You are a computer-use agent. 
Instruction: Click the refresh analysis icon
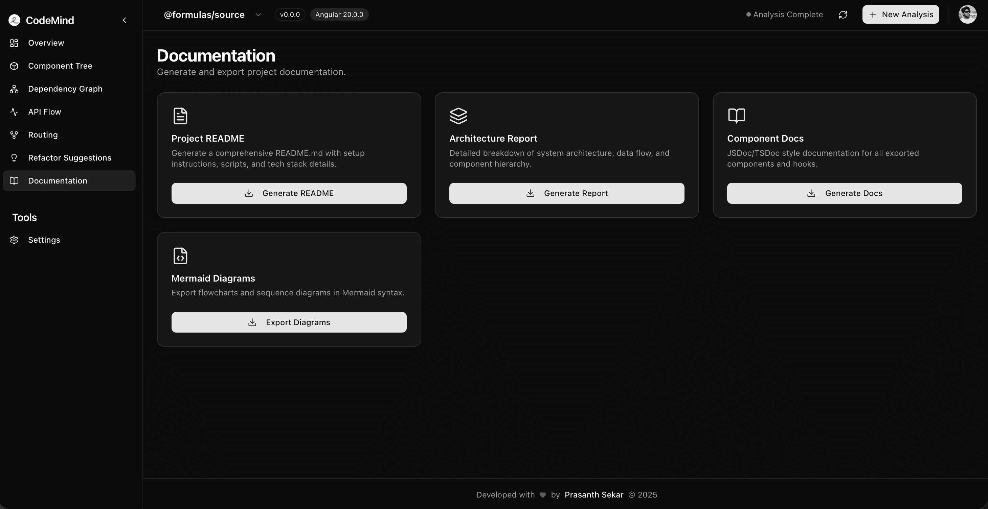(x=843, y=15)
